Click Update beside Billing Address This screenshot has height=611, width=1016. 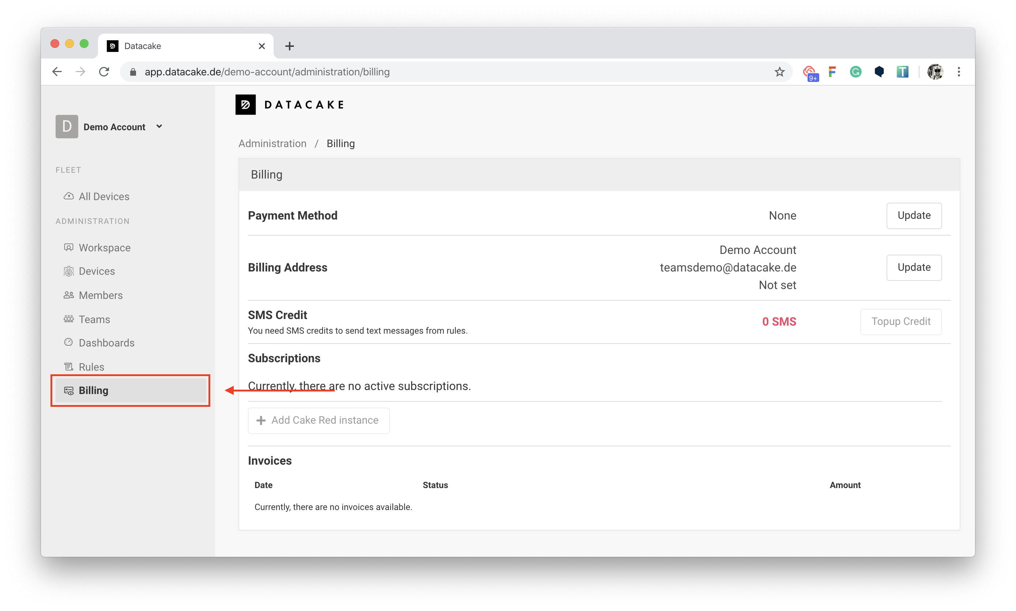(914, 267)
